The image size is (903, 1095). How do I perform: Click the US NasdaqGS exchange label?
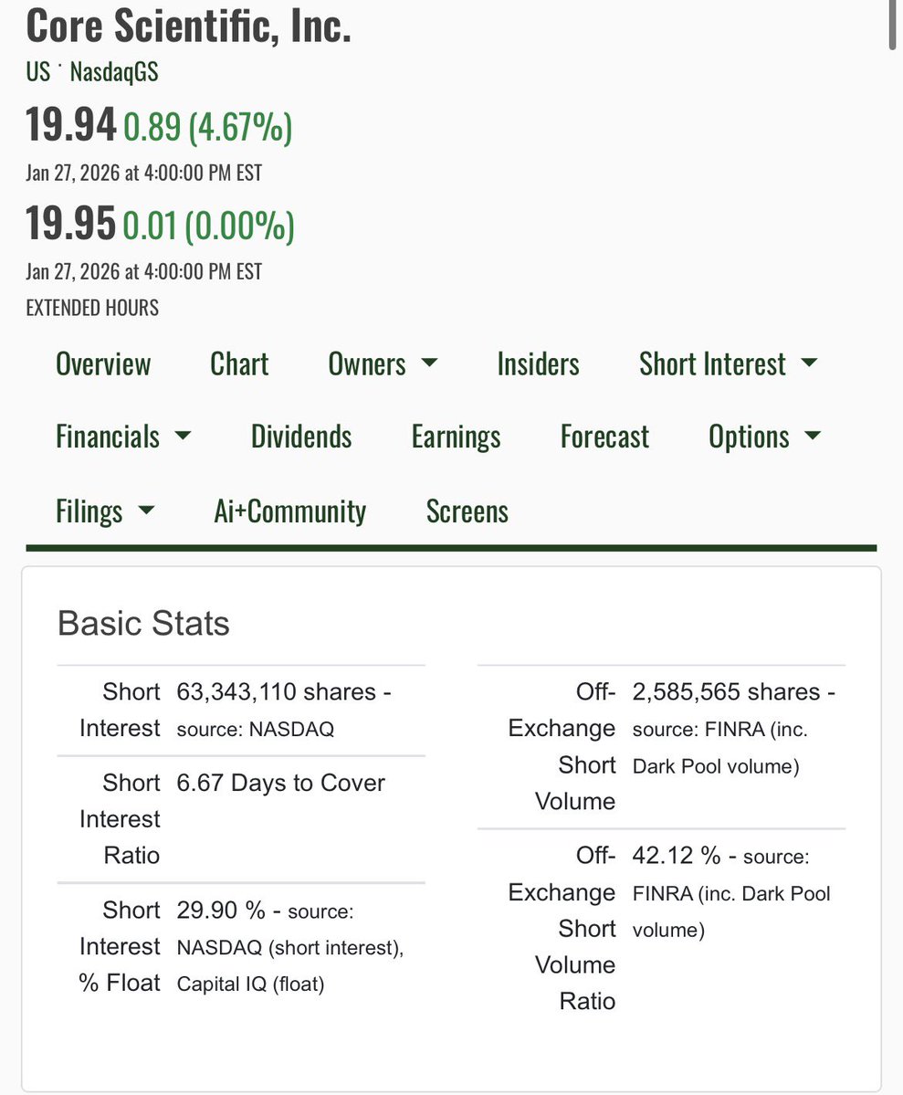92,72
